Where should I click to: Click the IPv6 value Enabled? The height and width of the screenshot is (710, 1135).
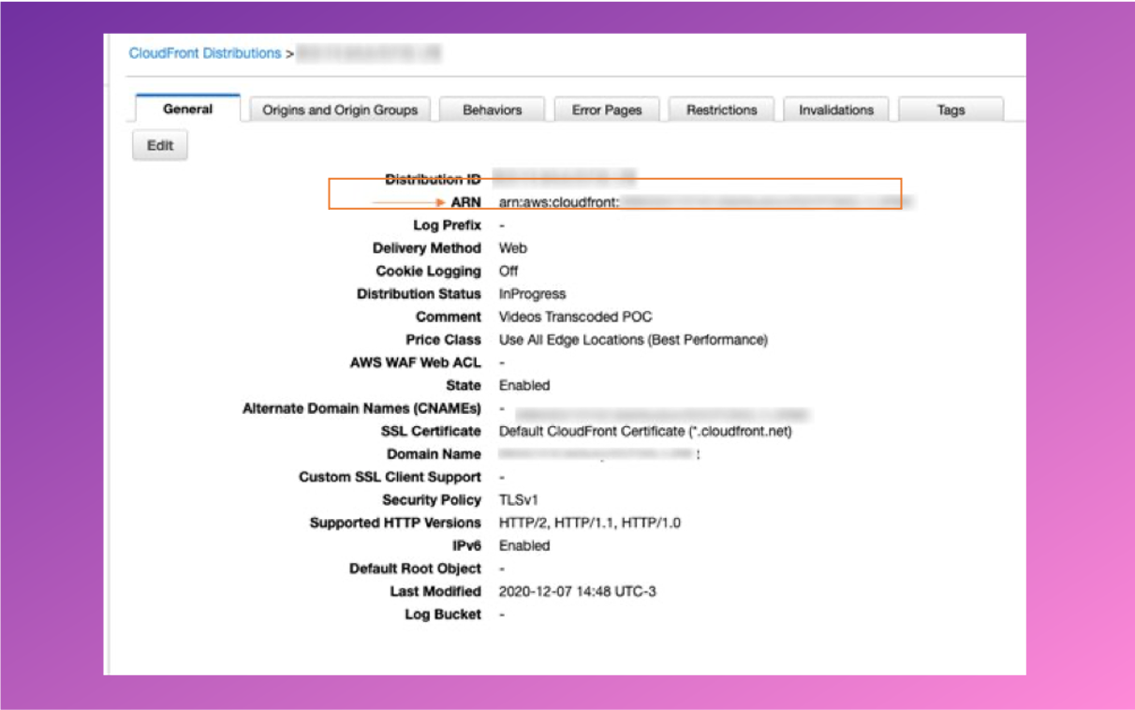pos(524,545)
